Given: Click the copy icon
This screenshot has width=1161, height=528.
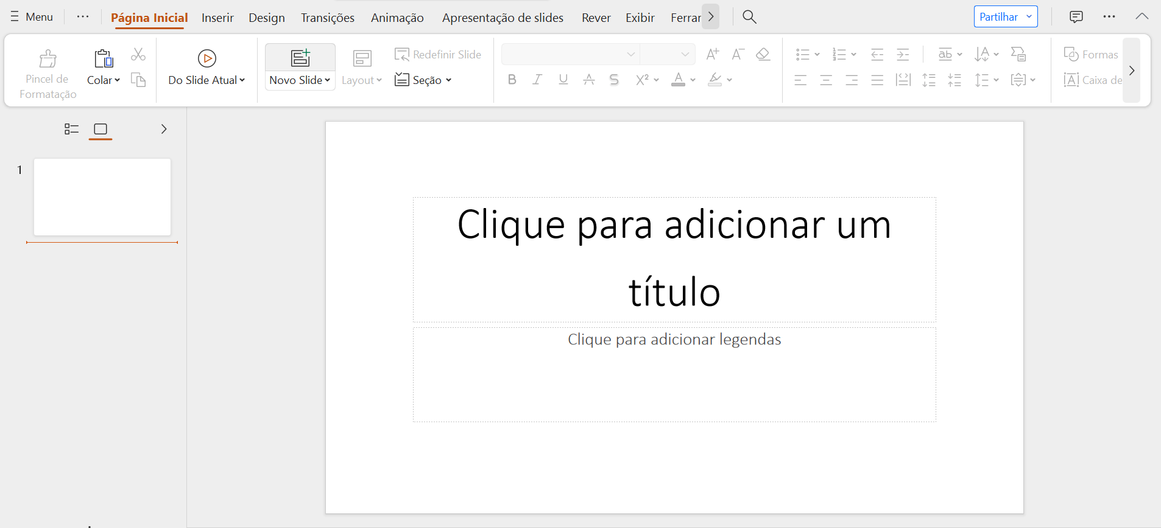Looking at the screenshot, I should click(138, 80).
